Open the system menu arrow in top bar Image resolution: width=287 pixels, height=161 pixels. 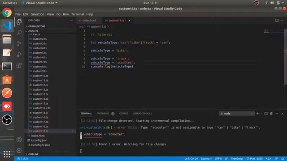[283, 3]
